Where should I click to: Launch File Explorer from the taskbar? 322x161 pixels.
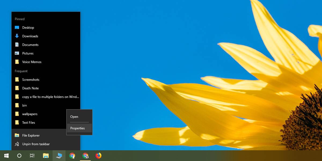coord(46,156)
